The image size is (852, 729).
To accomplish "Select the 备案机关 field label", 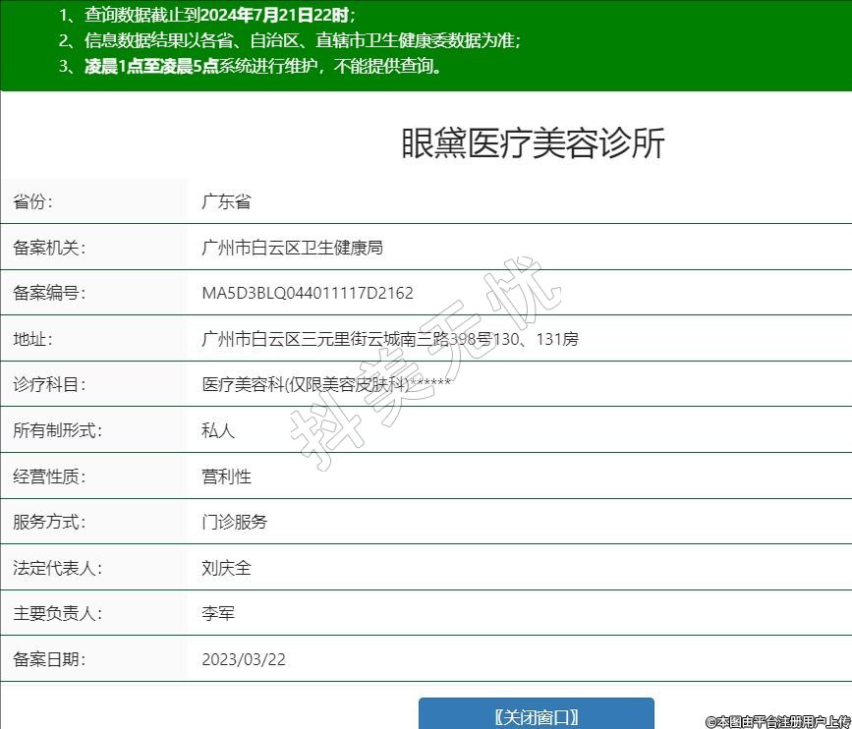I will 49,248.
